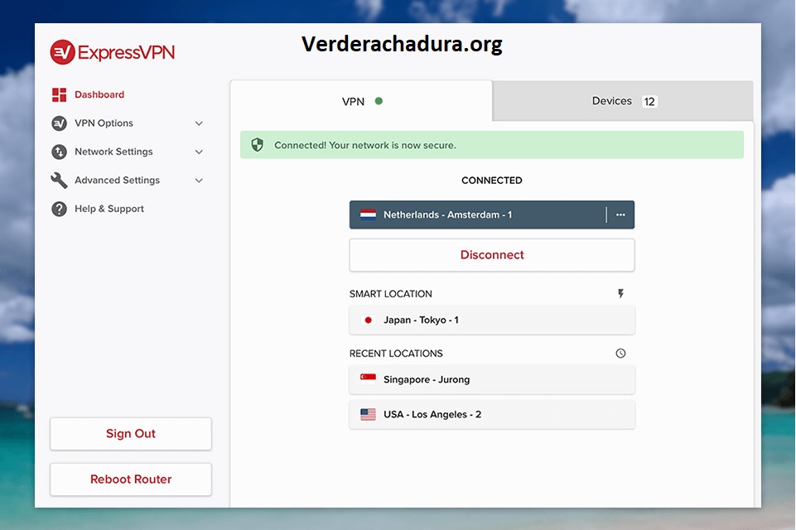This screenshot has width=796, height=530.
Task: Click the Netherlands flag icon
Action: 368,214
